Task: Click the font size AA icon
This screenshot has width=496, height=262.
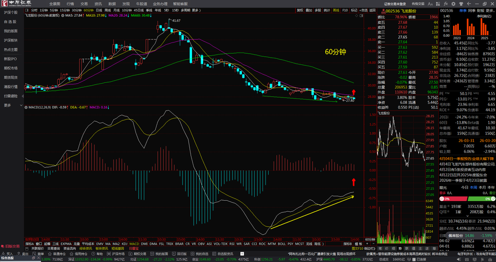Action: coord(430,4)
